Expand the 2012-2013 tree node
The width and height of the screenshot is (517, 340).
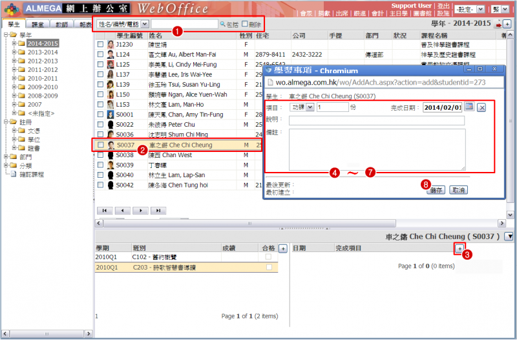tap(14, 61)
